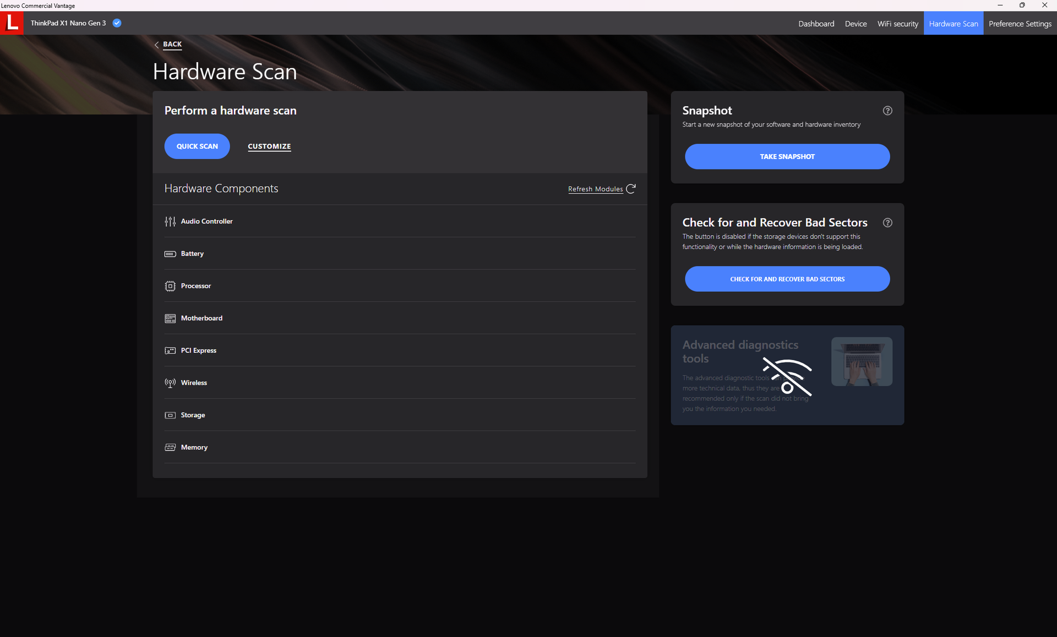Click the Customize scan link
This screenshot has height=637, width=1057.
click(269, 146)
